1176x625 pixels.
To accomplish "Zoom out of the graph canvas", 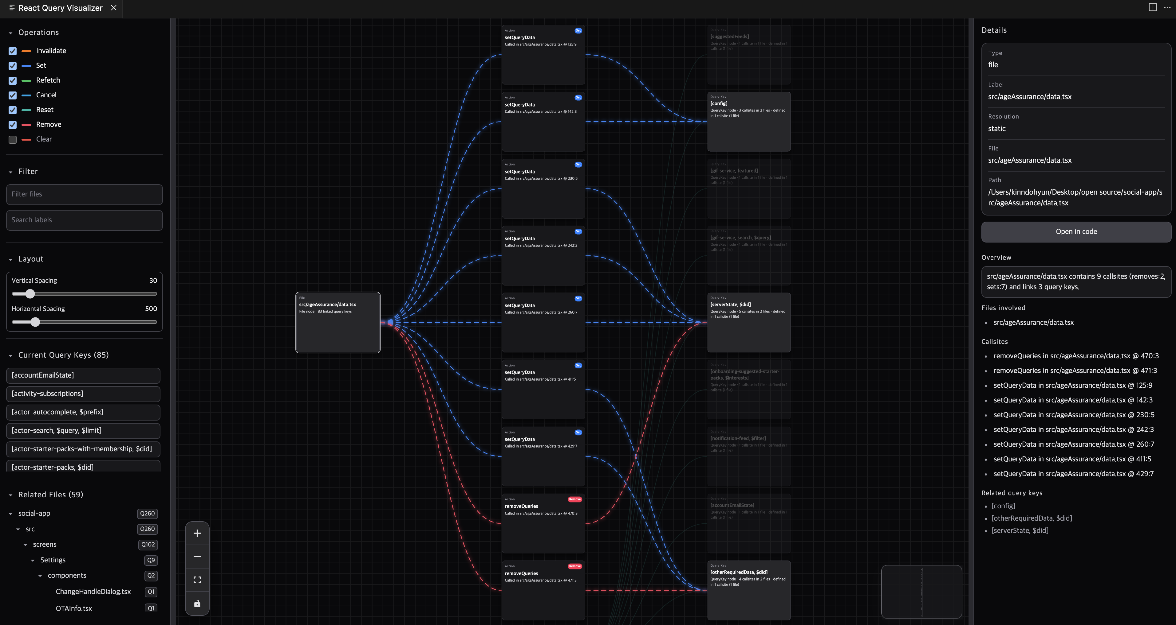I will coord(197,557).
